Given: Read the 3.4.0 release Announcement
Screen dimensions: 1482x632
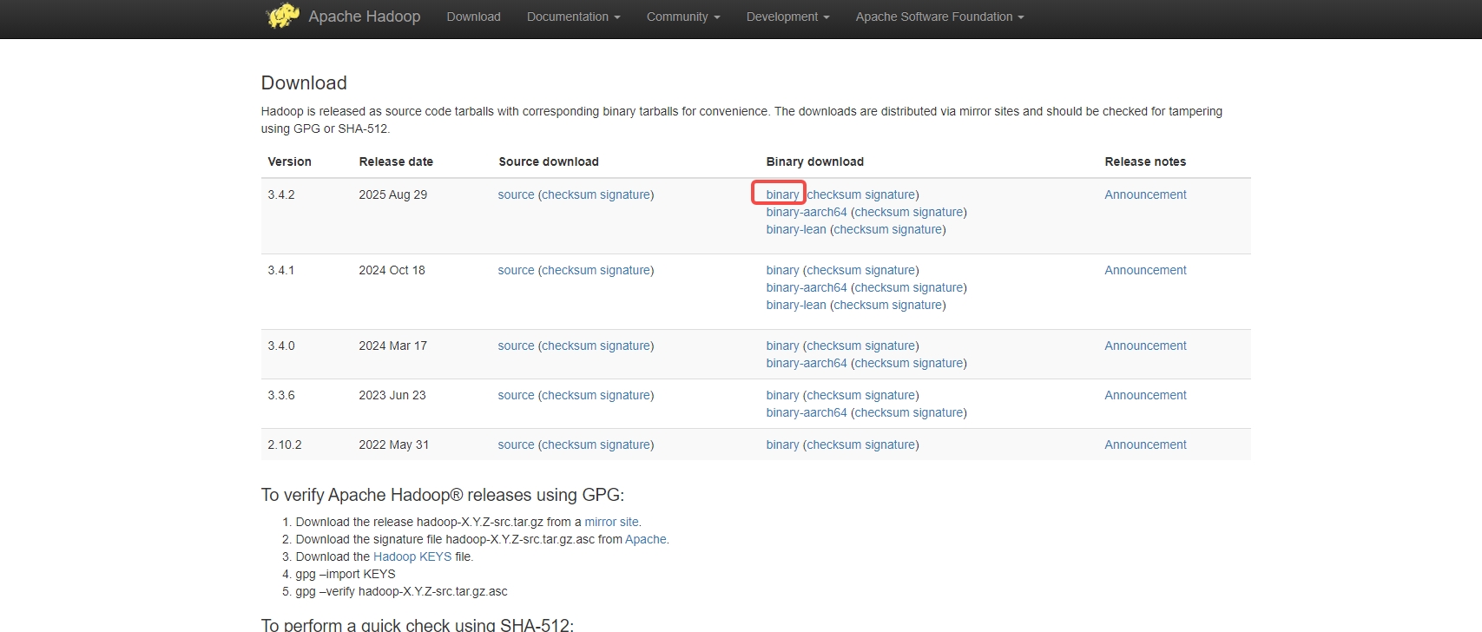Looking at the screenshot, I should click(1145, 346).
